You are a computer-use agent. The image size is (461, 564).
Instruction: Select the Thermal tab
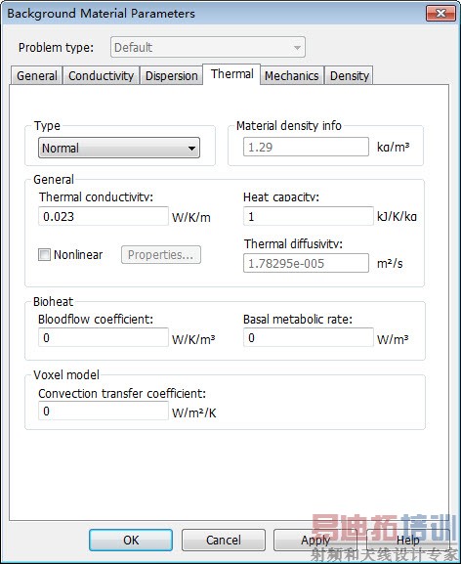pos(231,74)
